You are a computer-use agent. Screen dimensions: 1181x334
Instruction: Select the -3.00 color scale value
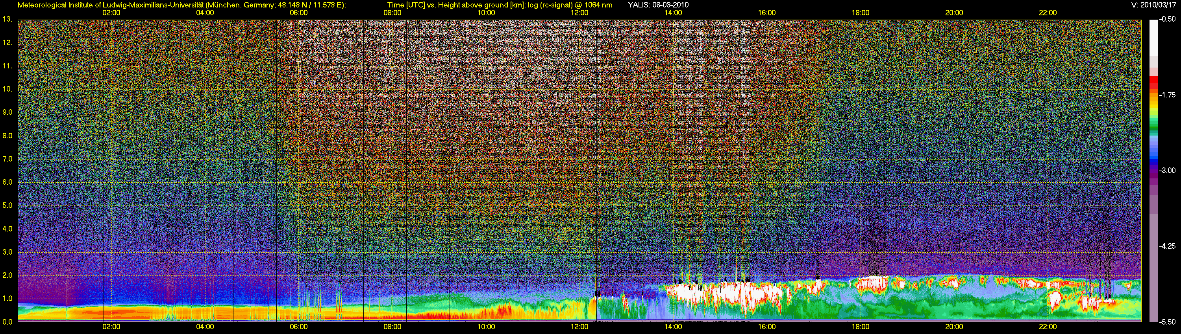point(1167,171)
